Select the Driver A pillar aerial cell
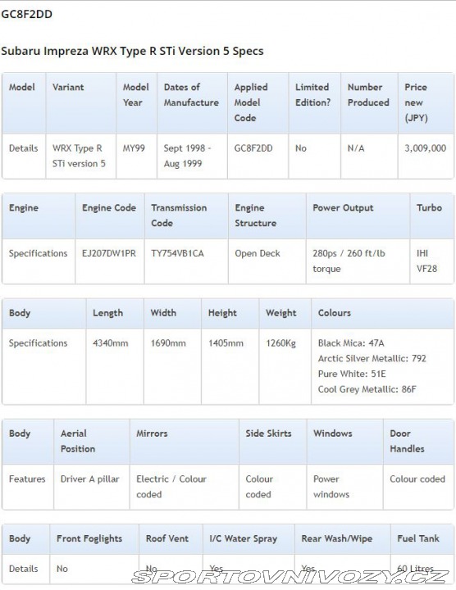Image resolution: width=456 pixels, height=590 pixels. pyautogui.click(x=89, y=479)
